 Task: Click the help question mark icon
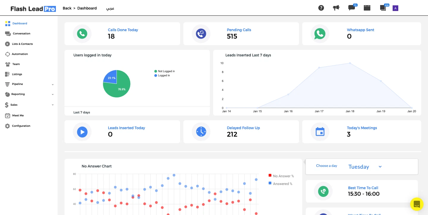[321, 8]
